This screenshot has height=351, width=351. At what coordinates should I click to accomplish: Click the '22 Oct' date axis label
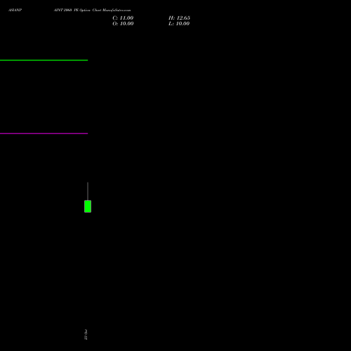86,334
